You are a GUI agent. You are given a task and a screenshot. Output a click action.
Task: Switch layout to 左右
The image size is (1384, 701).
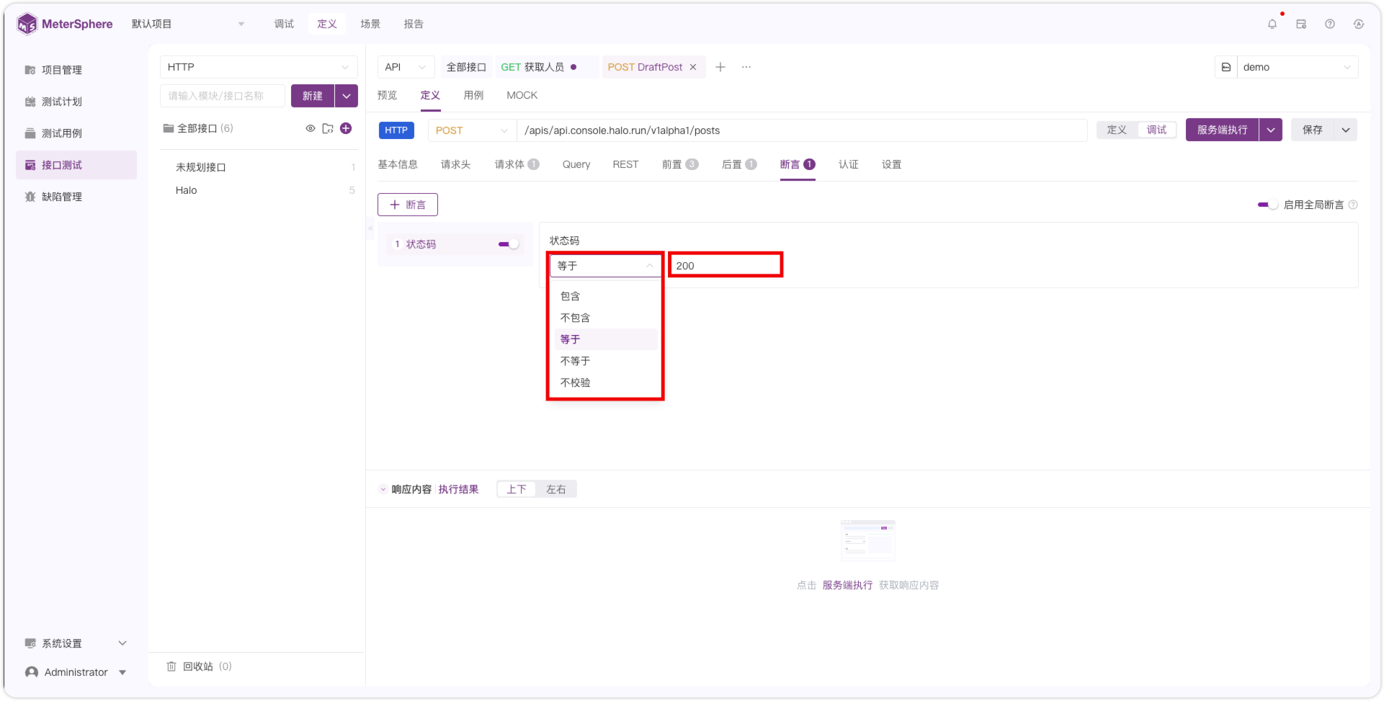556,489
